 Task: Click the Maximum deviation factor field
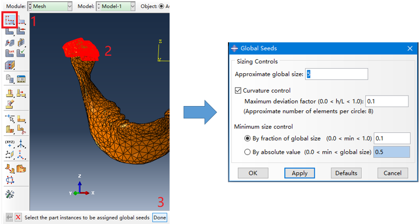coord(387,101)
